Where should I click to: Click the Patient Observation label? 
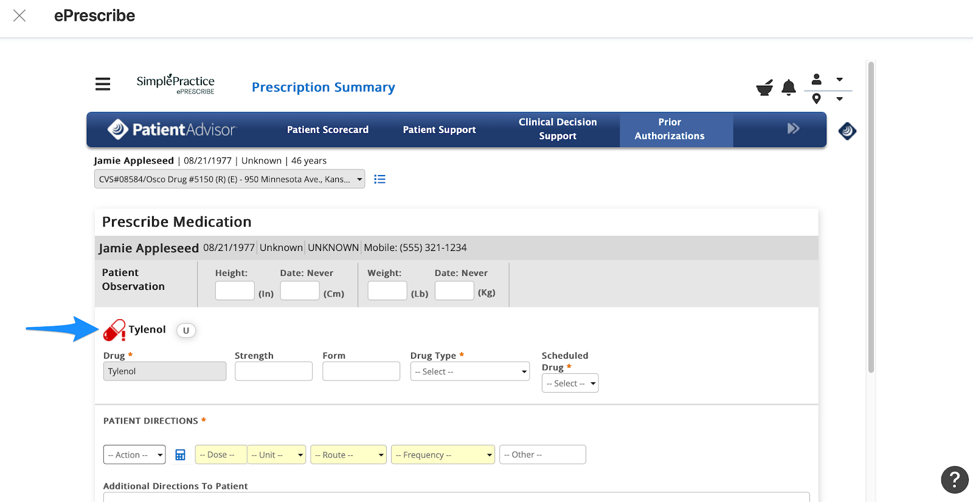[133, 280]
